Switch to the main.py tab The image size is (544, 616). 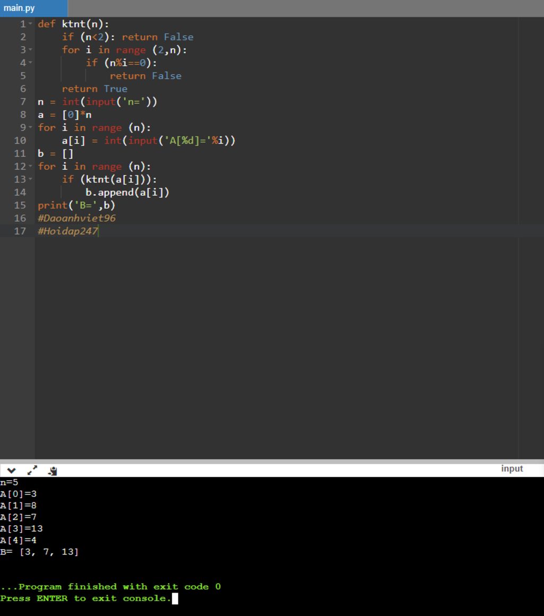coord(33,8)
